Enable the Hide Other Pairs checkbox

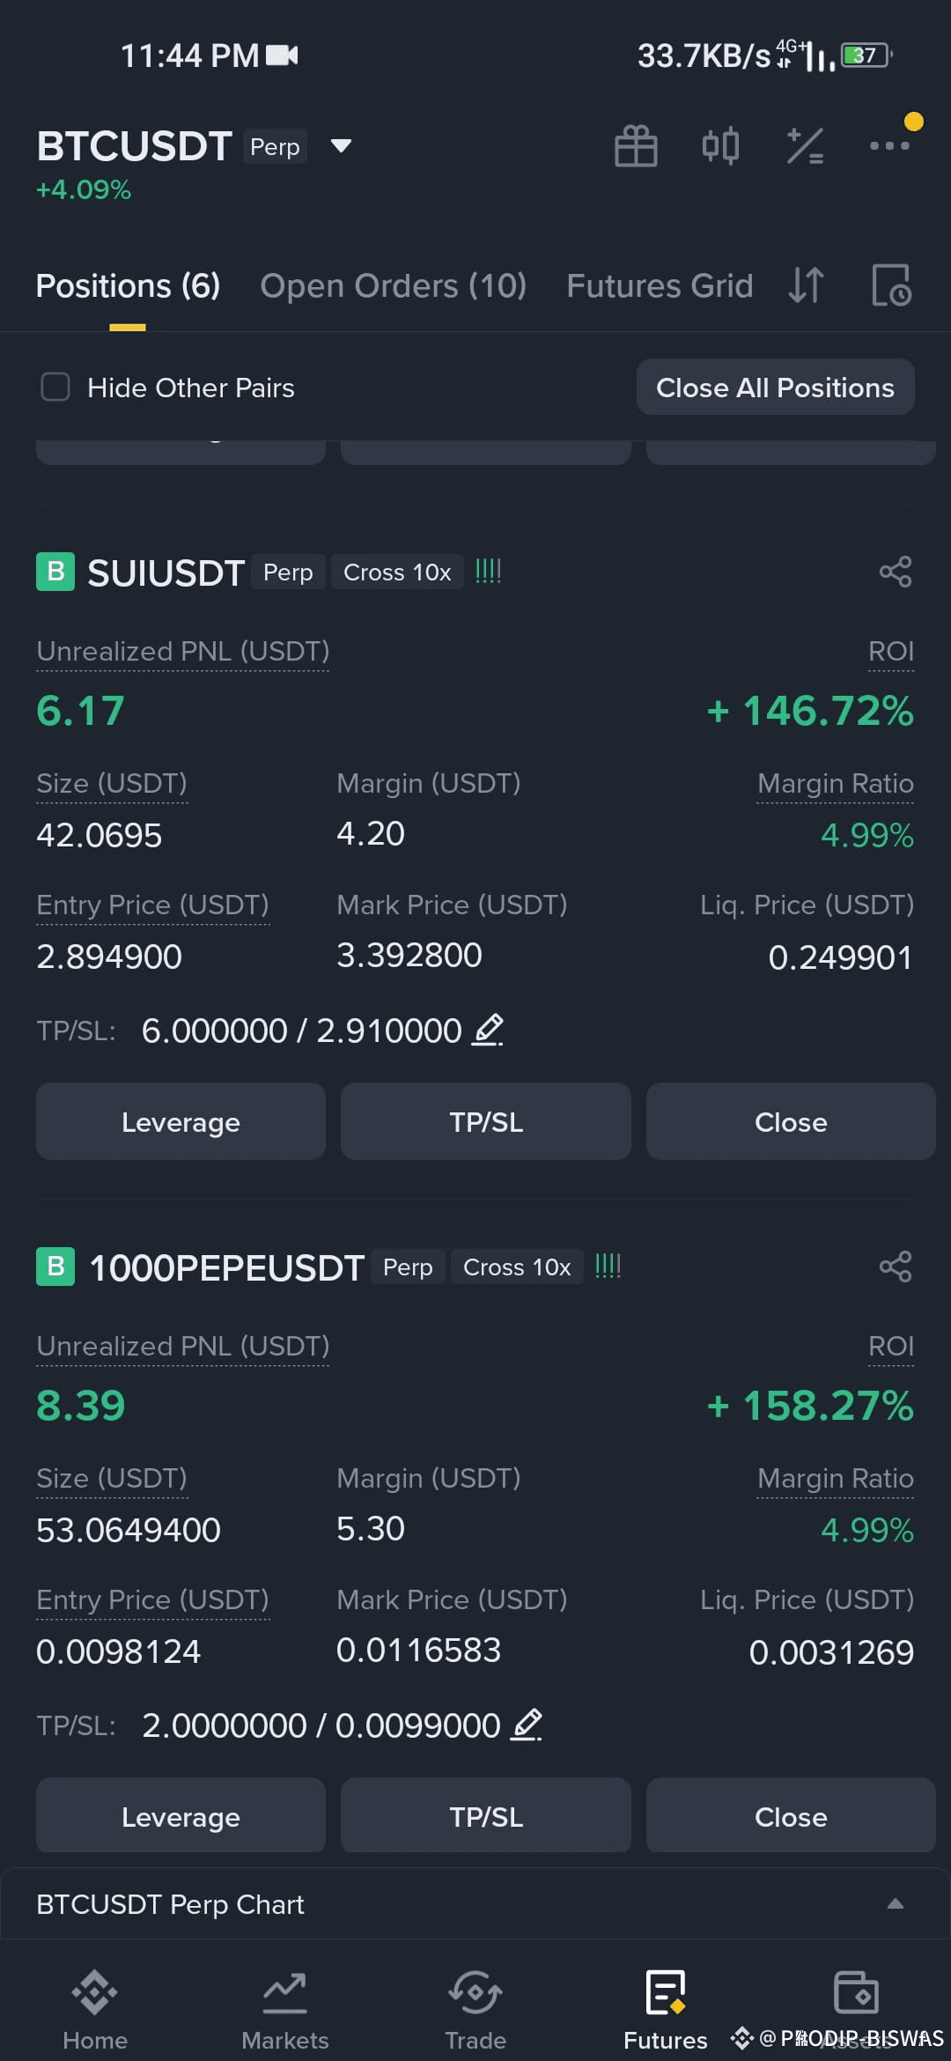55,387
